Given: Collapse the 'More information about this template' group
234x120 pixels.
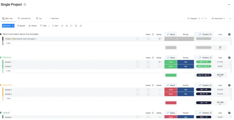Looking at the screenshot, I should [1, 34].
